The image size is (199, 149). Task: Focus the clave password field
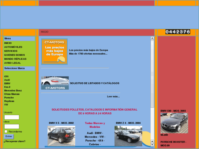pos(12,126)
